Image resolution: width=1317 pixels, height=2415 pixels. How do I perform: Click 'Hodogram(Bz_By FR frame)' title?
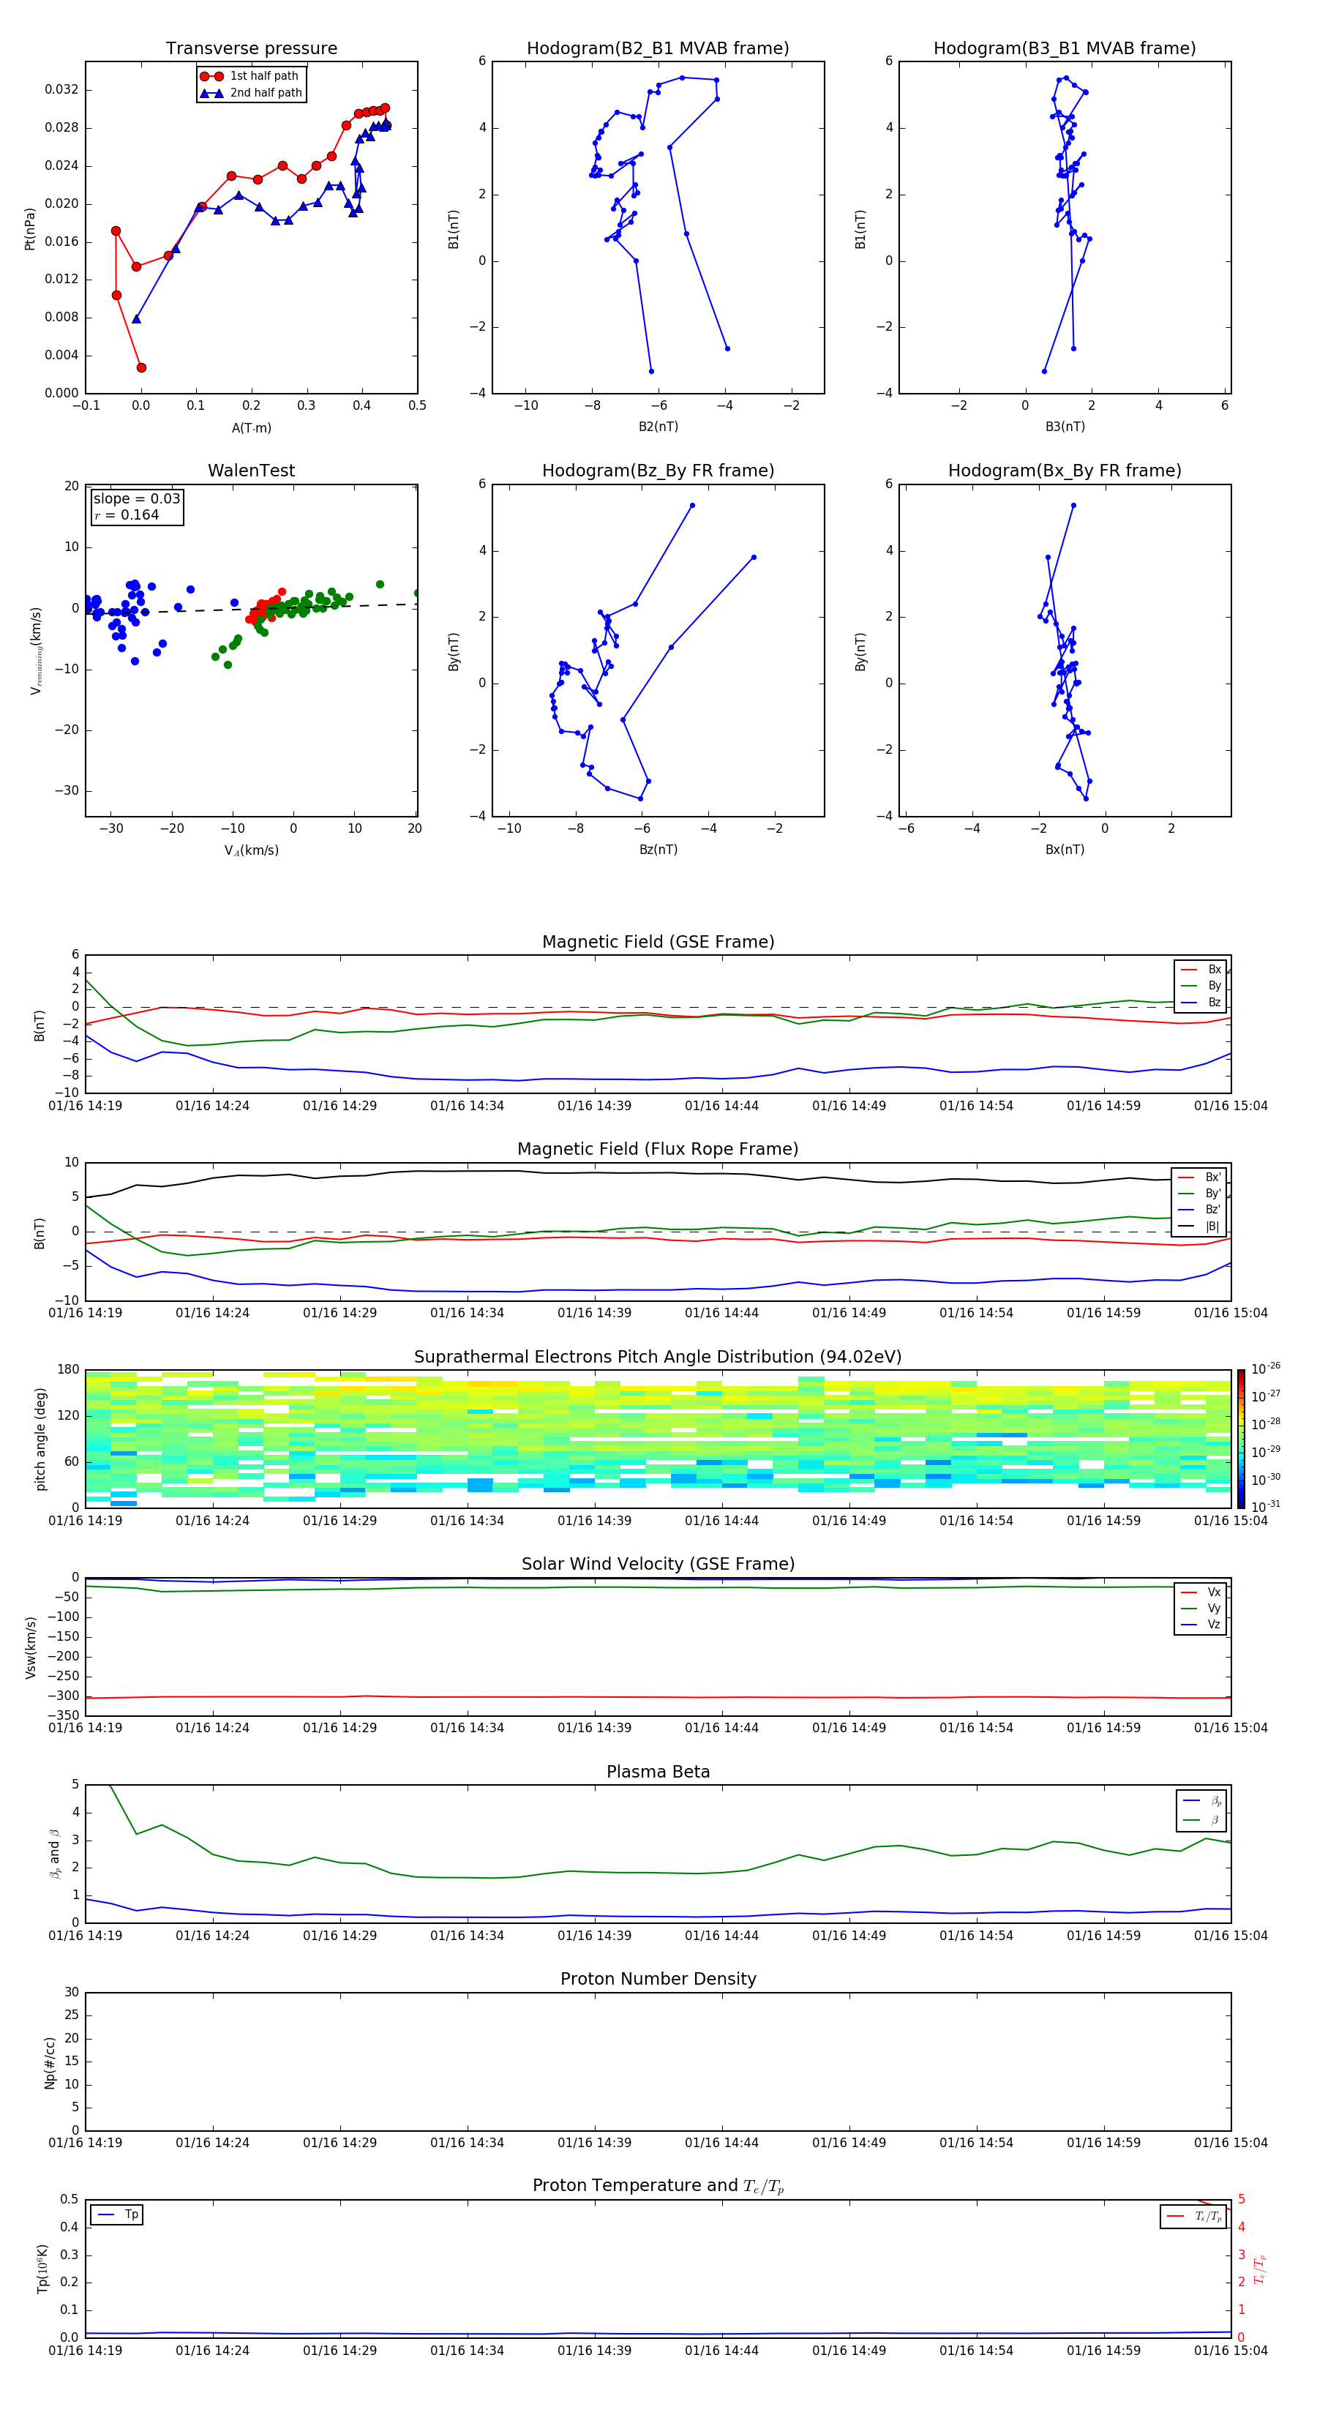tap(658, 471)
